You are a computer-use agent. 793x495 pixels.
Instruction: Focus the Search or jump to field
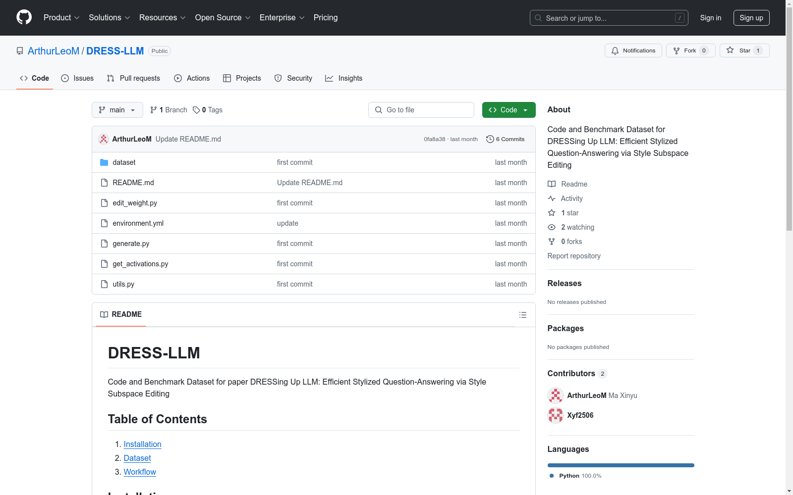point(609,18)
